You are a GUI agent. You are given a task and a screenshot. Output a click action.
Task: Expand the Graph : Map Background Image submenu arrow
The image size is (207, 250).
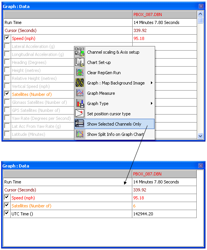tap(152, 83)
